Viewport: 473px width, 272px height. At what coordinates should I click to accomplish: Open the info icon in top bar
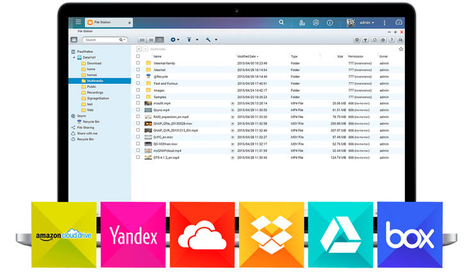pyautogui.click(x=330, y=22)
